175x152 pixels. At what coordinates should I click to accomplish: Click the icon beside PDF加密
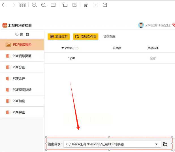[8, 101]
